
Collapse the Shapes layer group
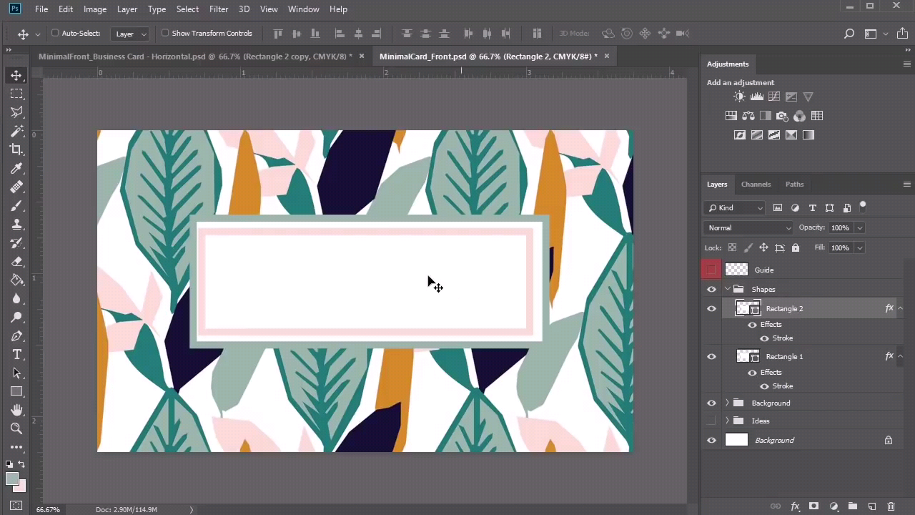tap(727, 289)
